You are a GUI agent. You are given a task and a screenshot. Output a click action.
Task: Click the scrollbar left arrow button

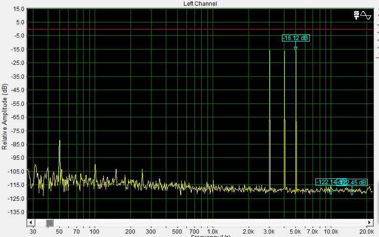[31, 222]
